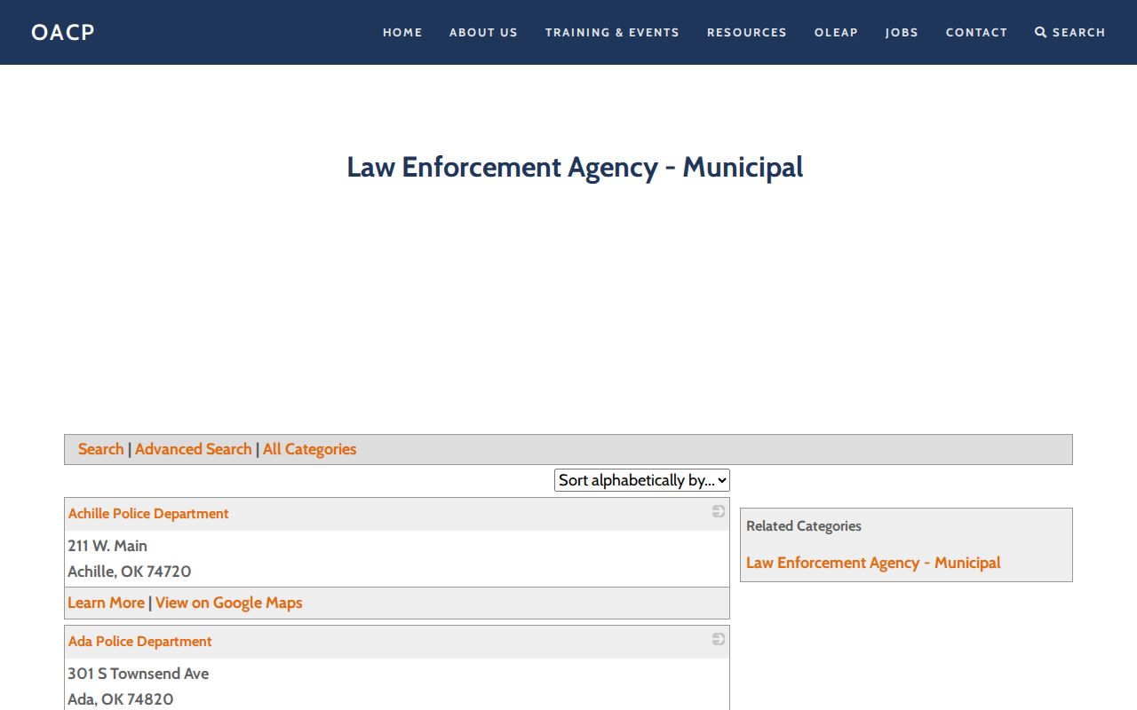This screenshot has height=710, width=1137.
Task: Click the page heading Law Enforcement Agency - Municipal
Action: tap(575, 167)
